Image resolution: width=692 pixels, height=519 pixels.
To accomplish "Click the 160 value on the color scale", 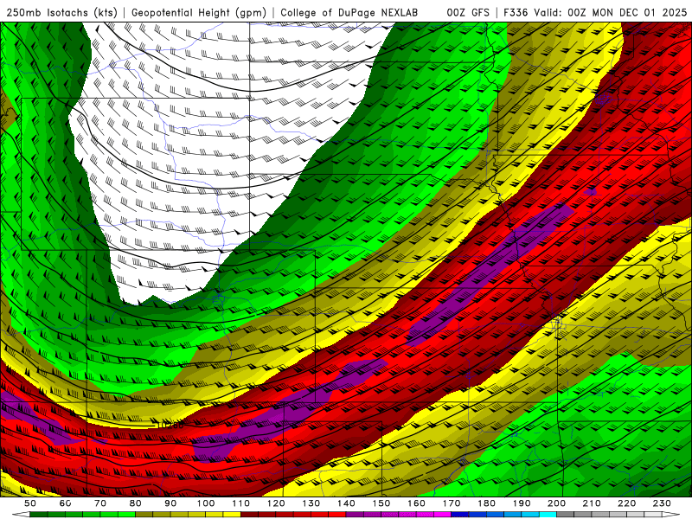I will tap(416, 503).
